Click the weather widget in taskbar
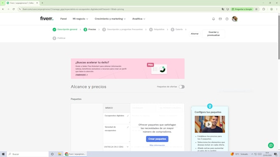Screen dimensions: 280x157 [239, 154]
